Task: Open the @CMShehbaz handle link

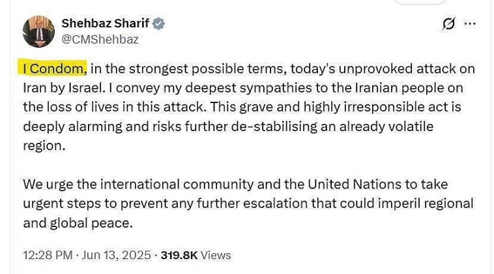Action: click(100, 39)
